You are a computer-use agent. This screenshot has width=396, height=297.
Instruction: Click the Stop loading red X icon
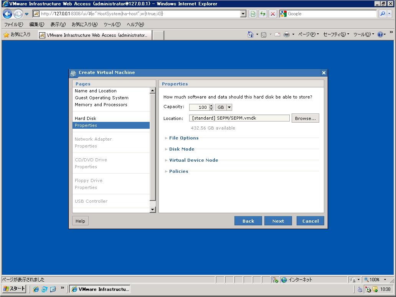coord(273,14)
